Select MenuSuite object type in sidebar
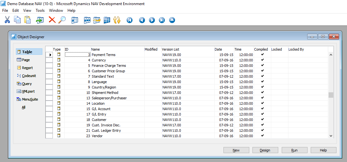The width and height of the screenshot is (347, 162). pyautogui.click(x=27, y=99)
